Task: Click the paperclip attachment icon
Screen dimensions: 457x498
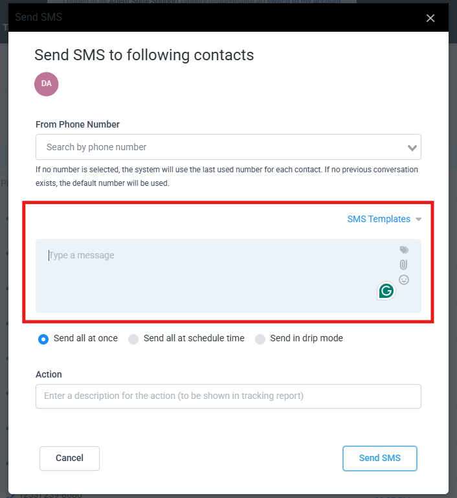Action: click(x=404, y=265)
